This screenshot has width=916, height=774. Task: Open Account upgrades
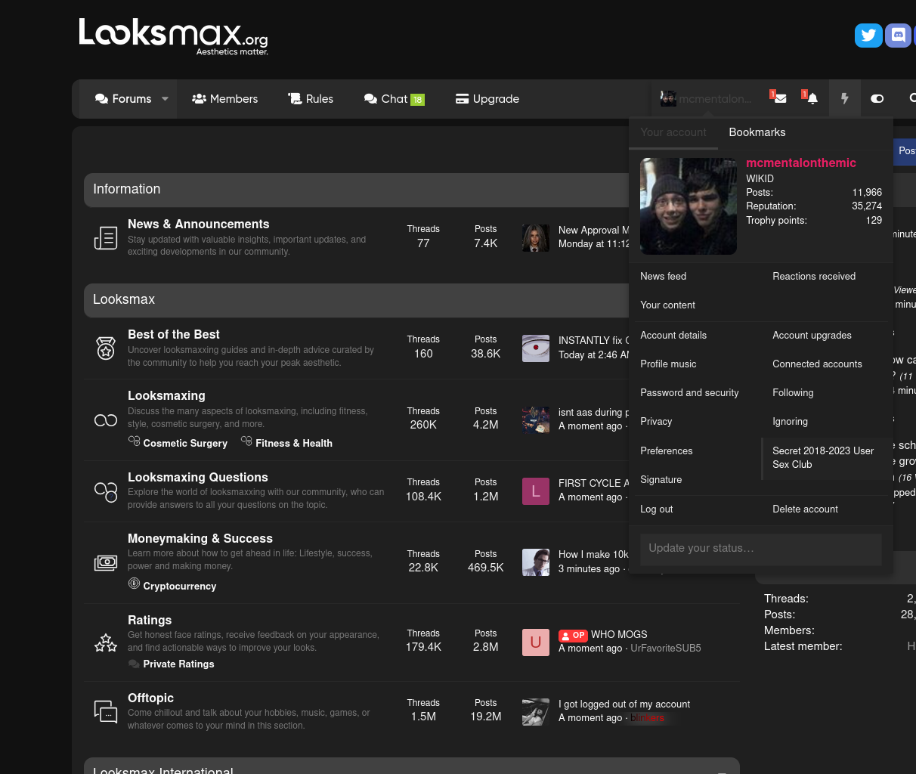click(x=812, y=336)
